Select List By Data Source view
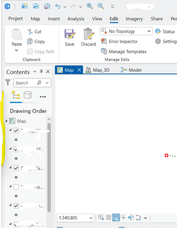This screenshot has width=177, height=228. click(28, 95)
